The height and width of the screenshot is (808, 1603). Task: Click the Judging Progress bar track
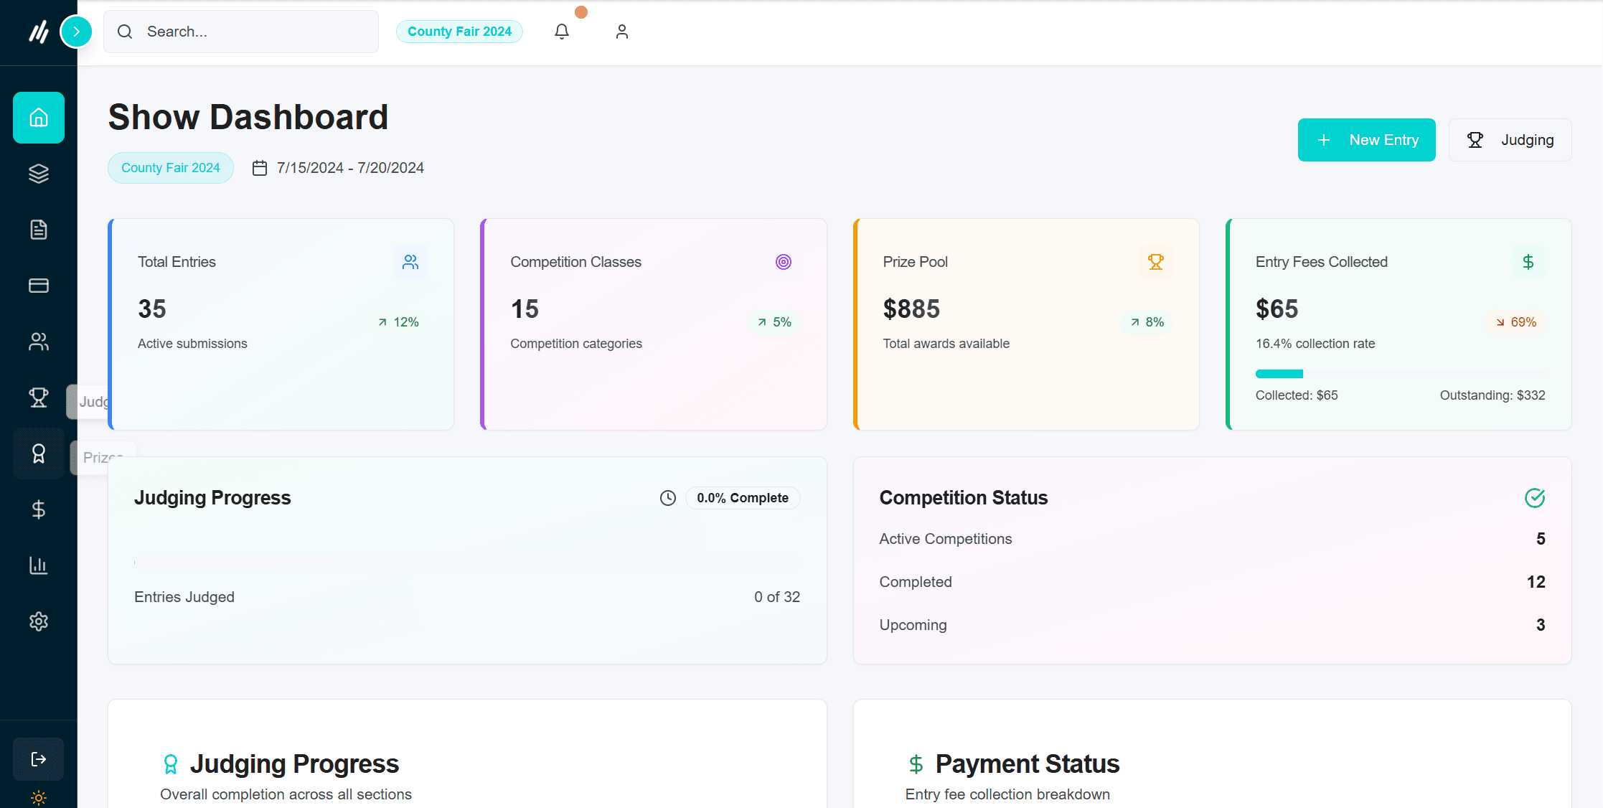(x=467, y=563)
